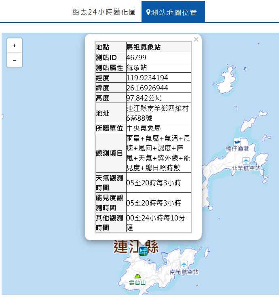
Task: Click the location pin icon in tab
Action: 148,13
